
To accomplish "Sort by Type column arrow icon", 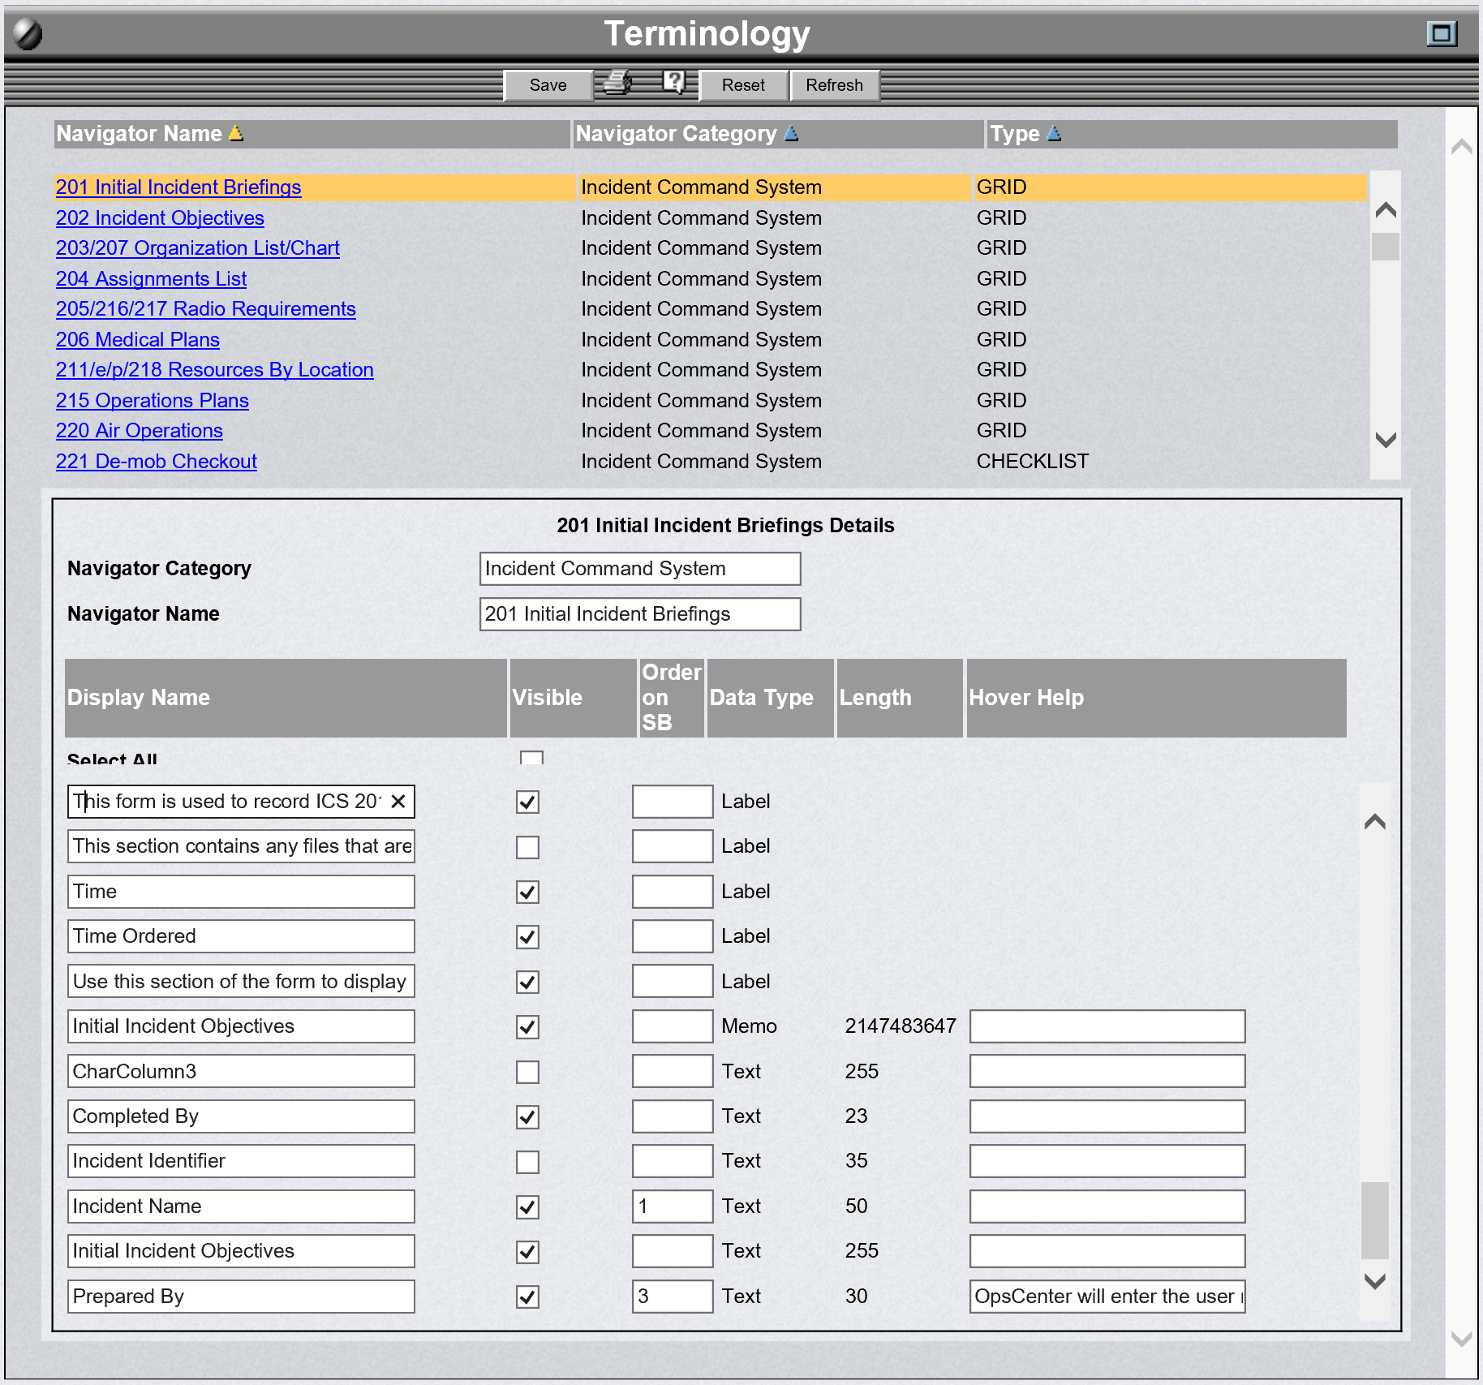I will point(1054,133).
